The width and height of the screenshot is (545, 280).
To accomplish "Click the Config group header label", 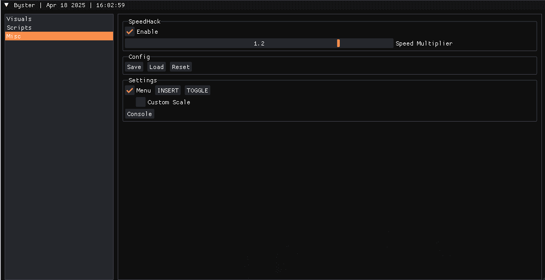I will coord(139,57).
